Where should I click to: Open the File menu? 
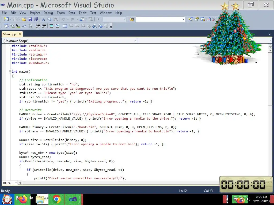pos(4,13)
